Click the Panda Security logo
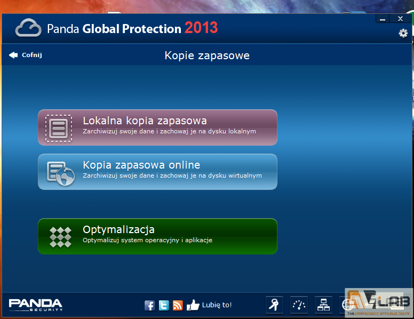This screenshot has width=414, height=319. click(36, 305)
